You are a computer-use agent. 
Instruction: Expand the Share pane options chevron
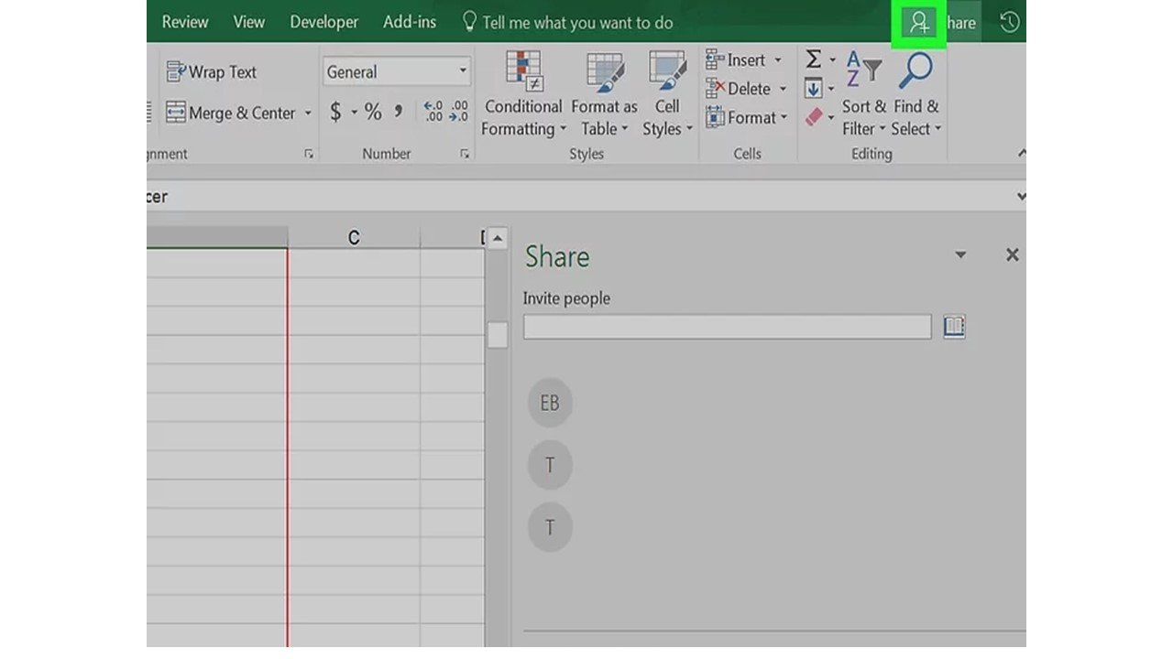959,254
